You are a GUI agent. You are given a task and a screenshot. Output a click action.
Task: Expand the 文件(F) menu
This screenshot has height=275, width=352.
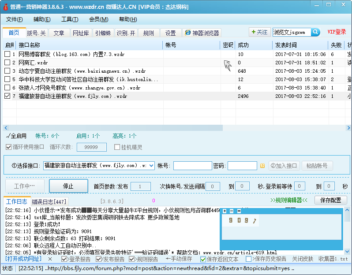(x=15, y=19)
